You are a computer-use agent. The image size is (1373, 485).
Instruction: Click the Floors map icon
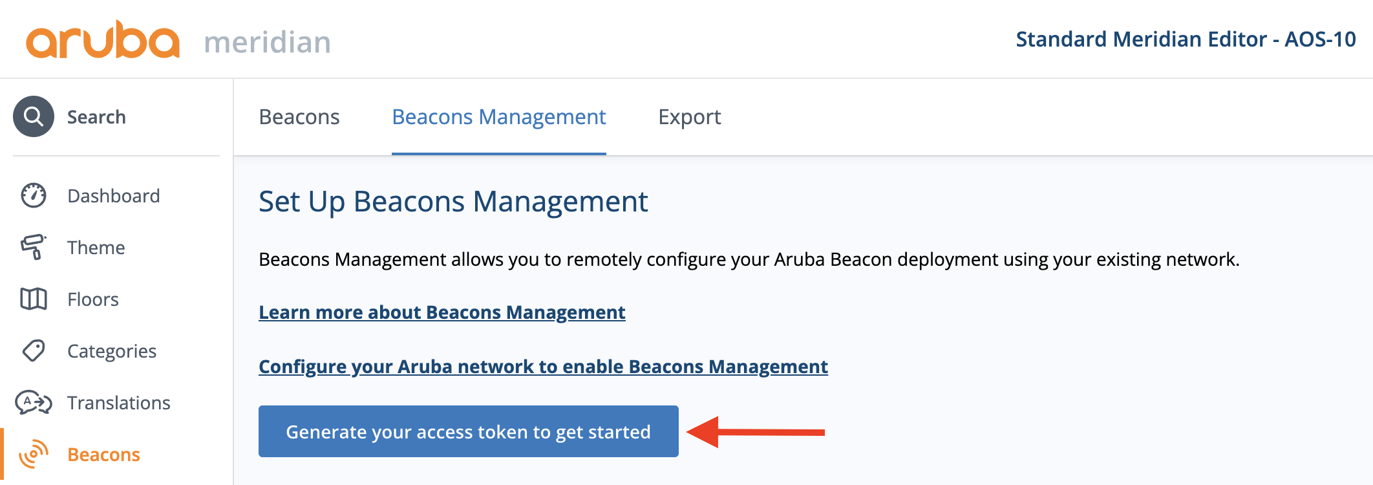point(34,299)
